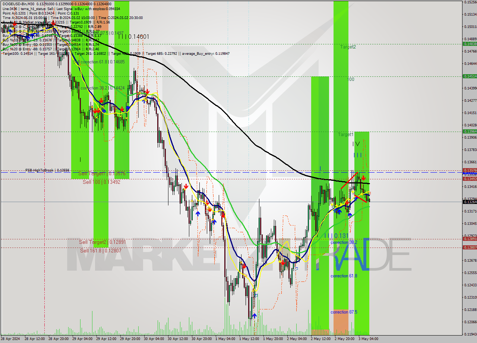Click the blue 'correction 61.8' label

click(x=344, y=276)
